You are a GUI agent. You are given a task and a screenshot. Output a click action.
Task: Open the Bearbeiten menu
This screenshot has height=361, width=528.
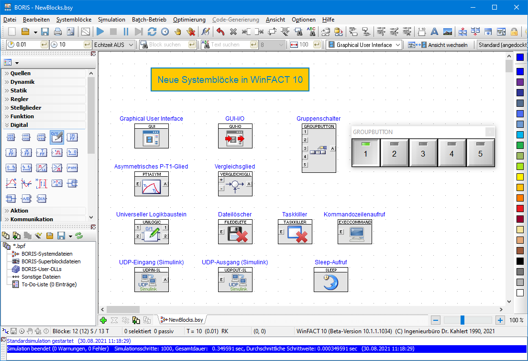pyautogui.click(x=36, y=20)
